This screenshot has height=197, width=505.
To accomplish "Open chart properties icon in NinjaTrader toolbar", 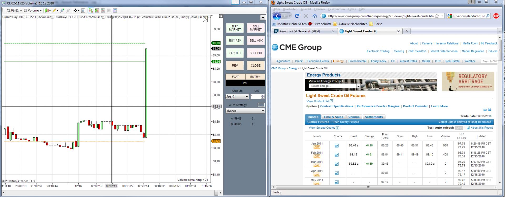I will click(x=115, y=11).
